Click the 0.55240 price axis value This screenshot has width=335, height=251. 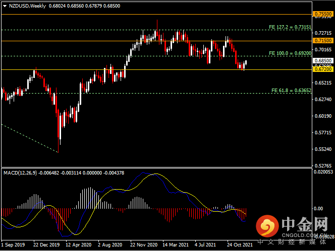(x=323, y=149)
